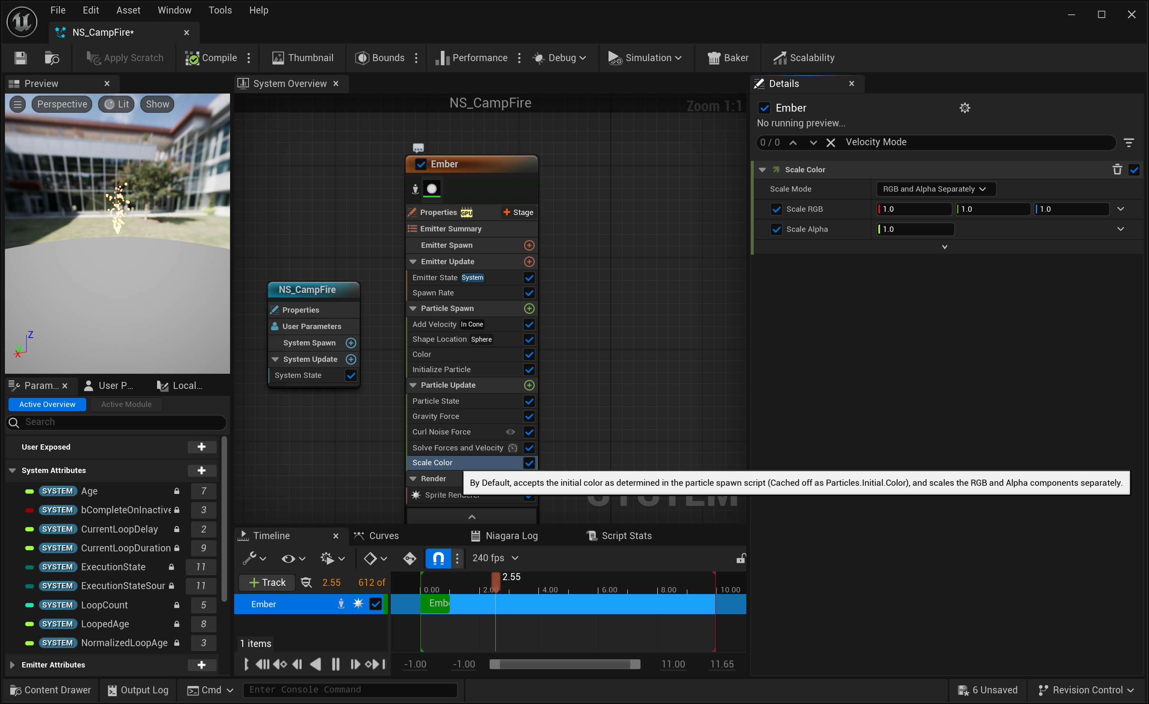The image size is (1149, 704).
Task: Click the Thumbnail toolbar button
Action: click(x=303, y=58)
